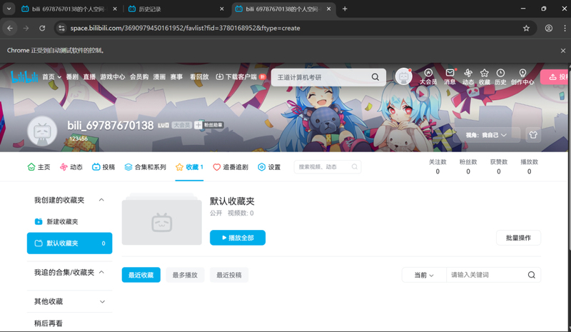571x332 pixels.
Task: Click 播放全部 button
Action: (x=238, y=238)
